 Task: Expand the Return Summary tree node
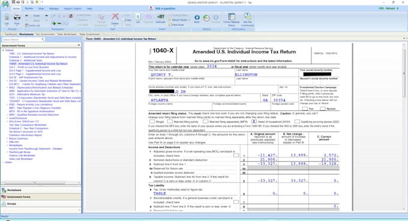click(7, 138)
